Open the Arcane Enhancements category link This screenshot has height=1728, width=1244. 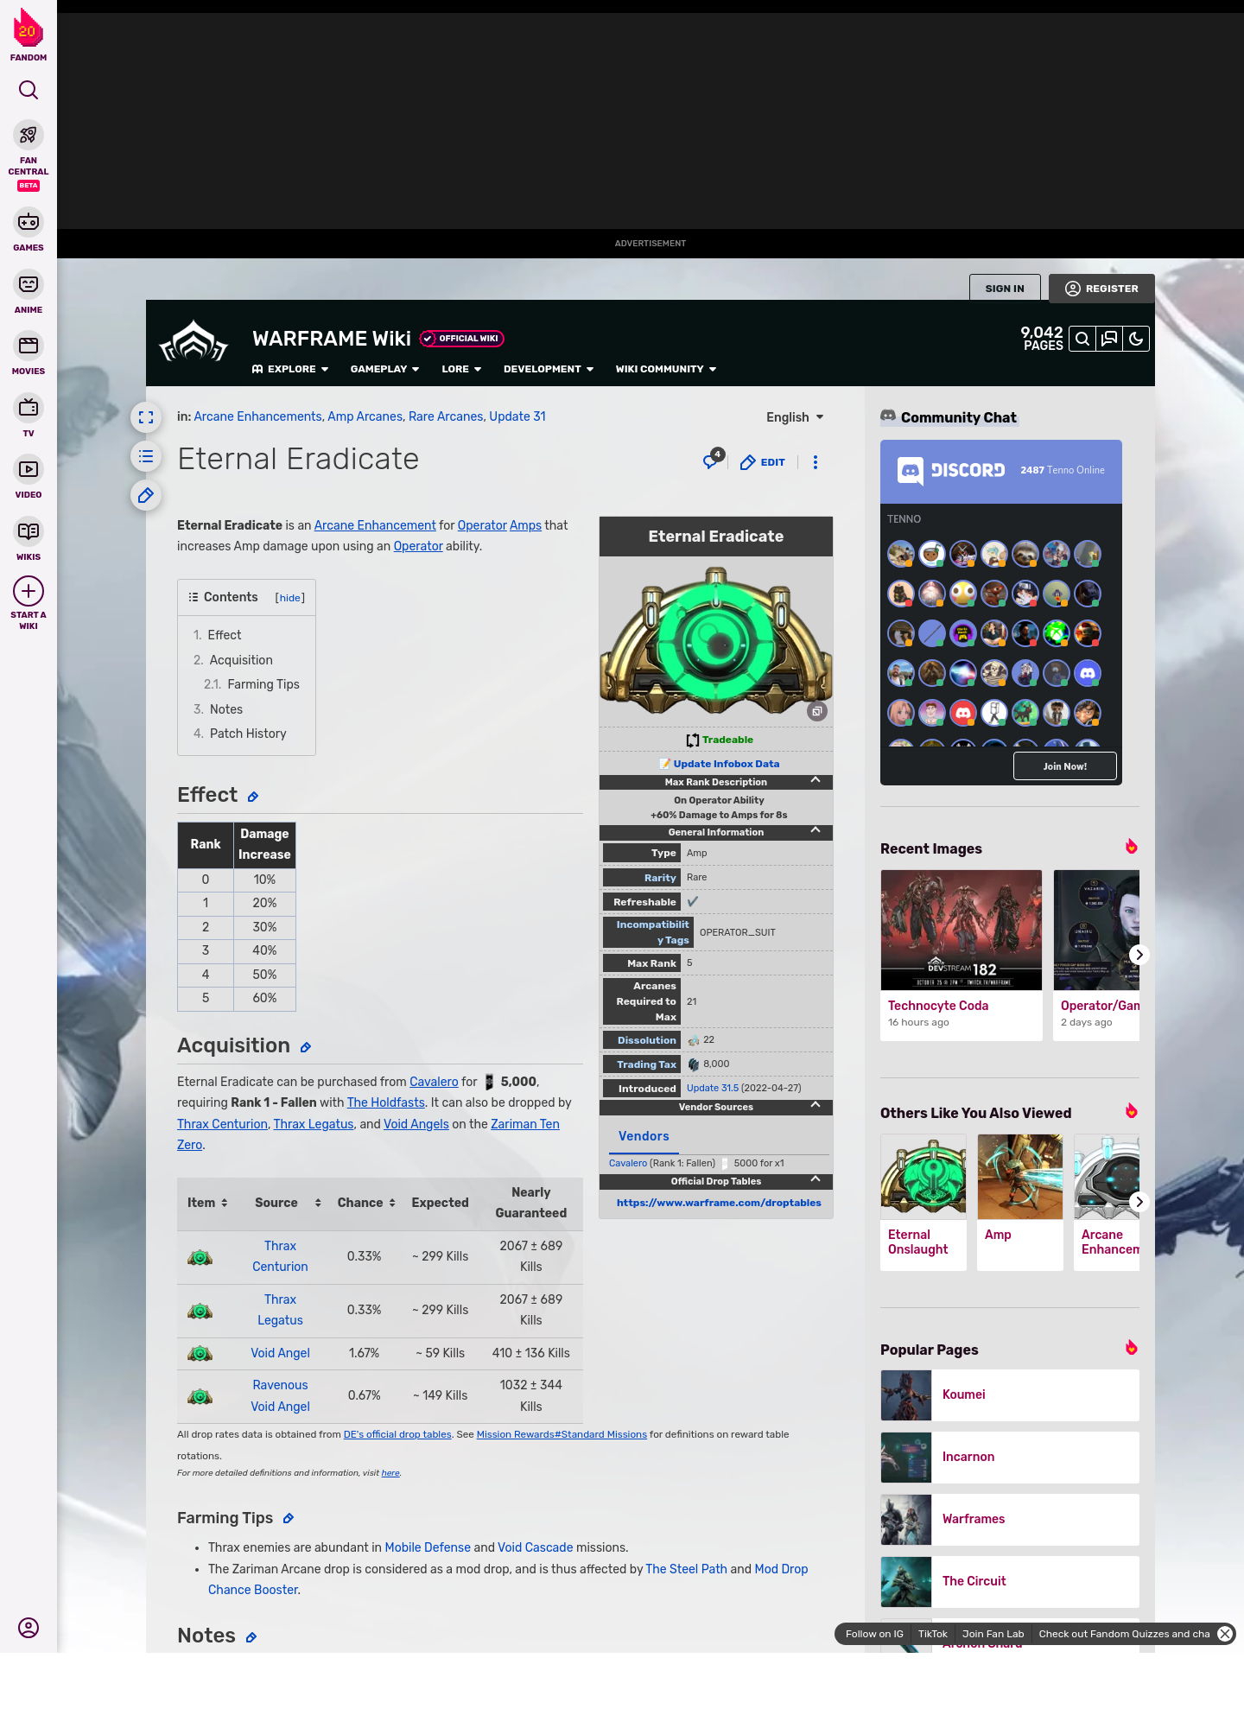(257, 416)
